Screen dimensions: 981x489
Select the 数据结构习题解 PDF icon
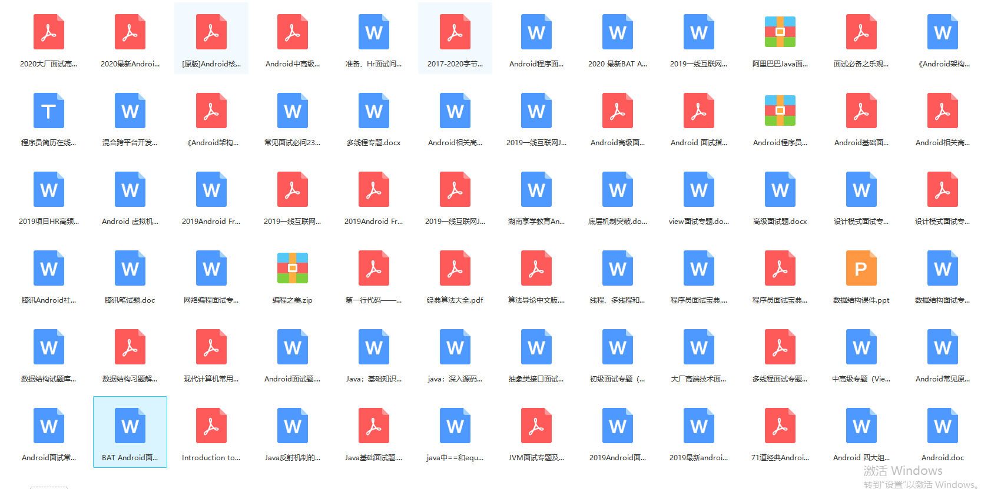(x=130, y=347)
